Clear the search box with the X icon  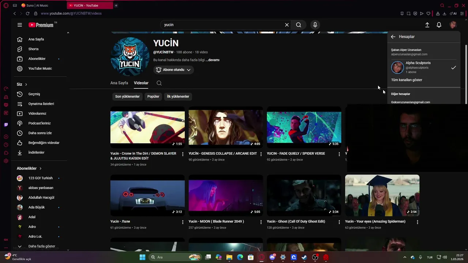tap(287, 25)
